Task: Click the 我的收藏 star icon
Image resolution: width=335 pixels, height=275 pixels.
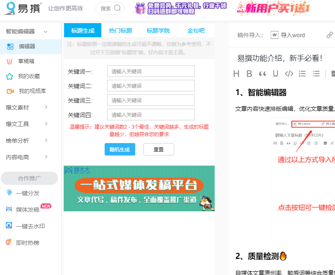Action: pos(10,76)
